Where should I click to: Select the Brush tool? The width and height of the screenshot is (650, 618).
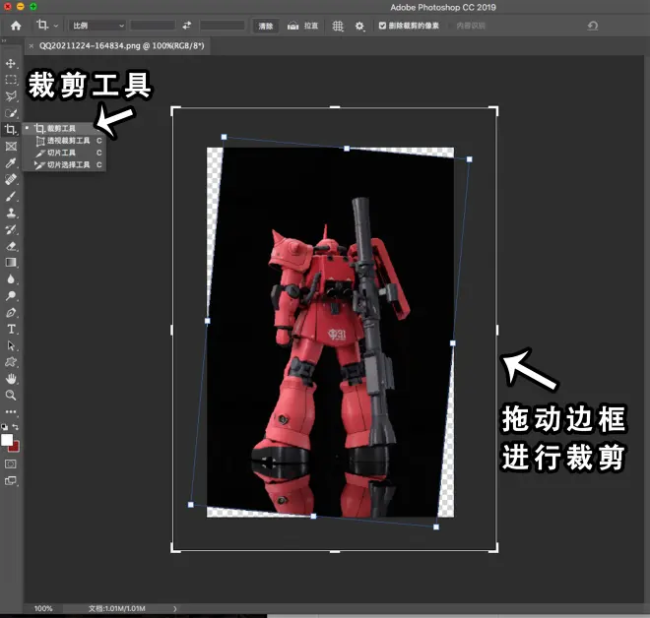tap(11, 196)
